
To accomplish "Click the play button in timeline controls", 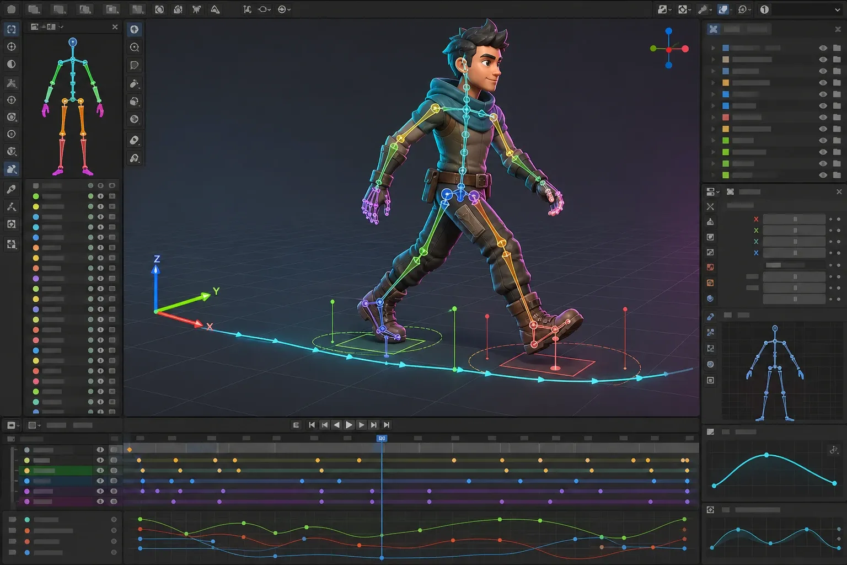I will tap(349, 425).
